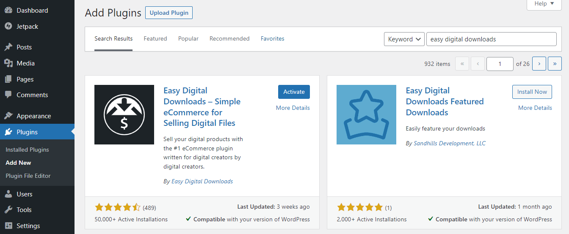Image resolution: width=569 pixels, height=234 pixels.
Task: Click the Add Plugins page heading
Action: tap(113, 13)
